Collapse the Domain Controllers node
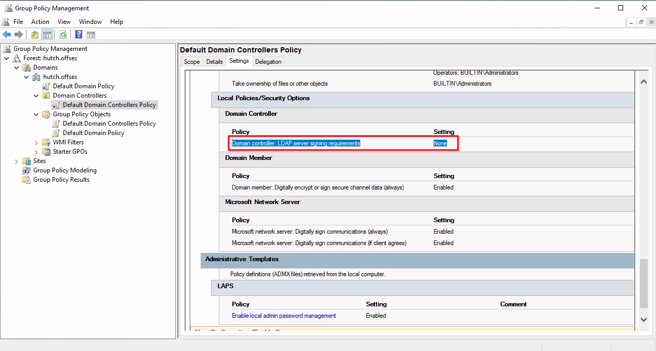This screenshot has height=351, width=656. [x=36, y=96]
